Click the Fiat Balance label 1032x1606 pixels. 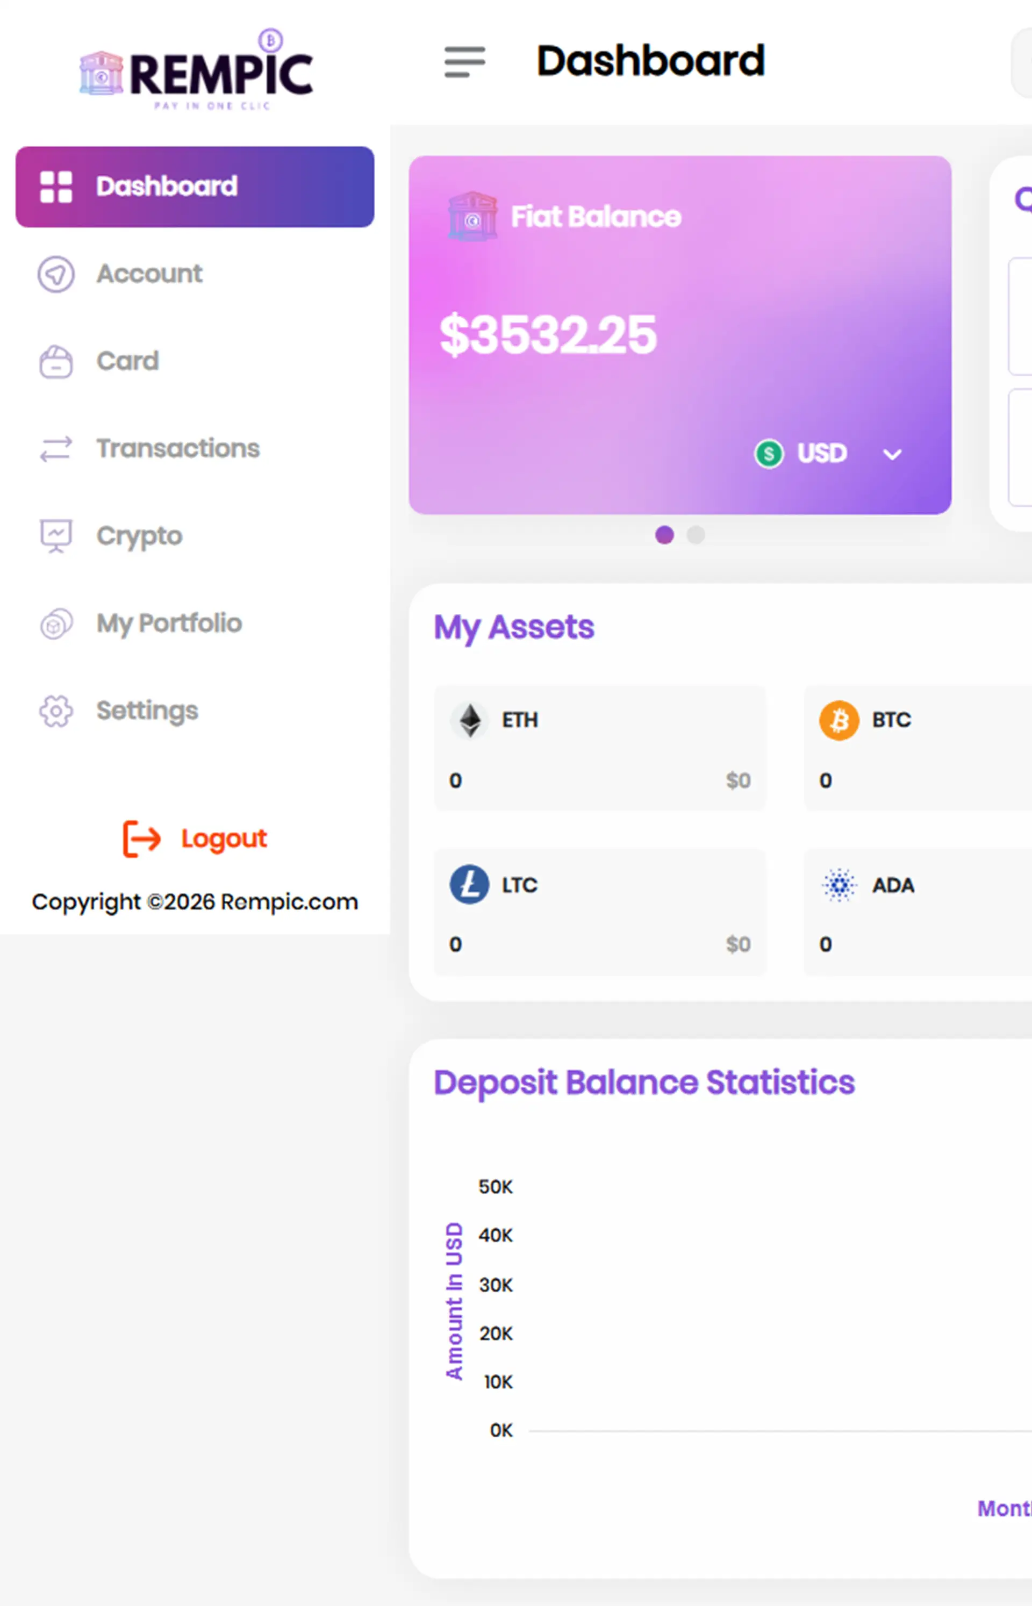[596, 217]
